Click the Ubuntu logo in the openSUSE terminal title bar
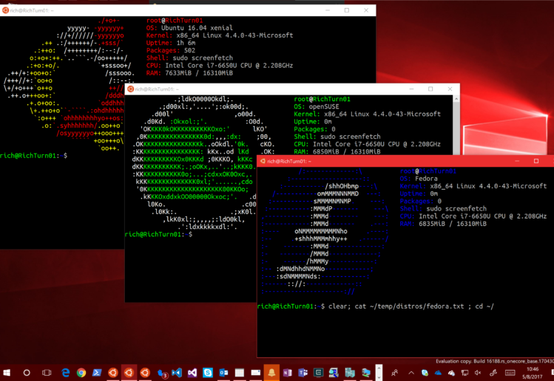This screenshot has height=381, width=554. (130, 89)
